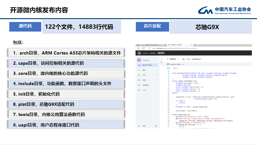
Task: Close the easyAda - AtomGit browser tab
Action: 191,45
